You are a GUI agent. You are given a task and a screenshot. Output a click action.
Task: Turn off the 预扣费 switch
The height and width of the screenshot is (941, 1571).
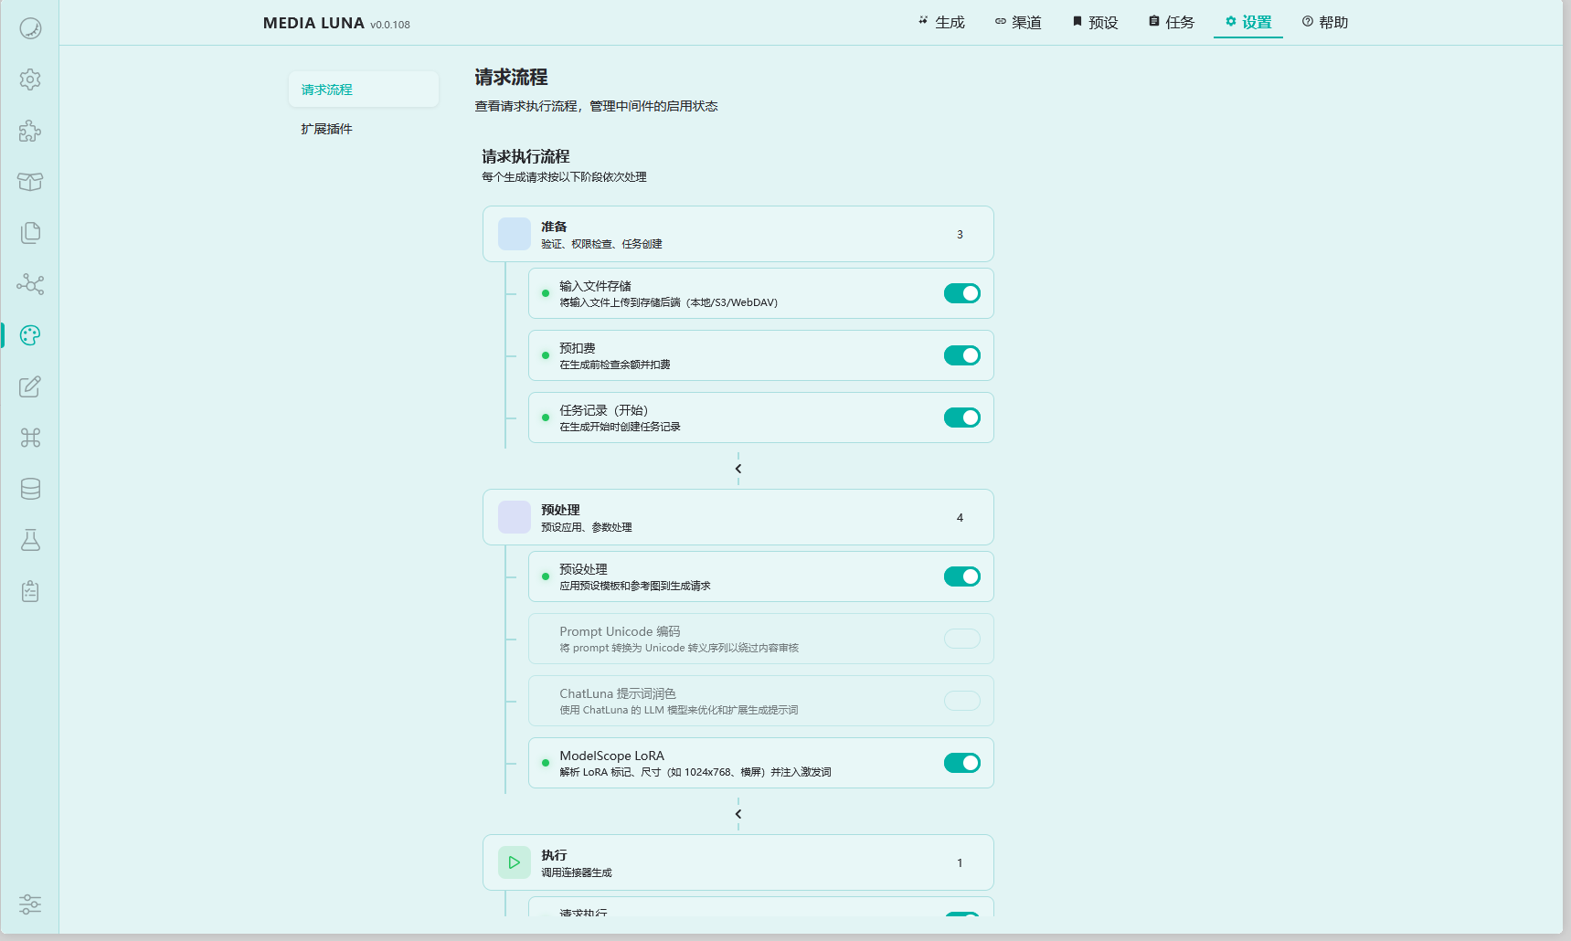[961, 355]
